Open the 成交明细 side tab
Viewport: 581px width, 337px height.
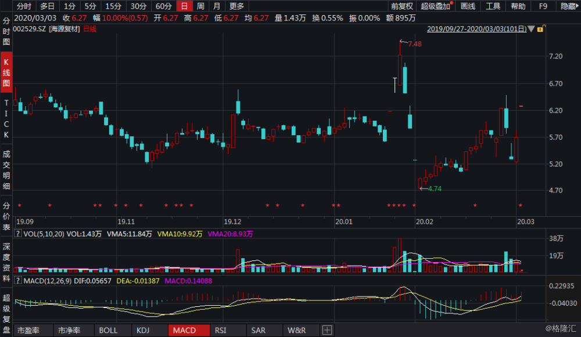pos(6,170)
